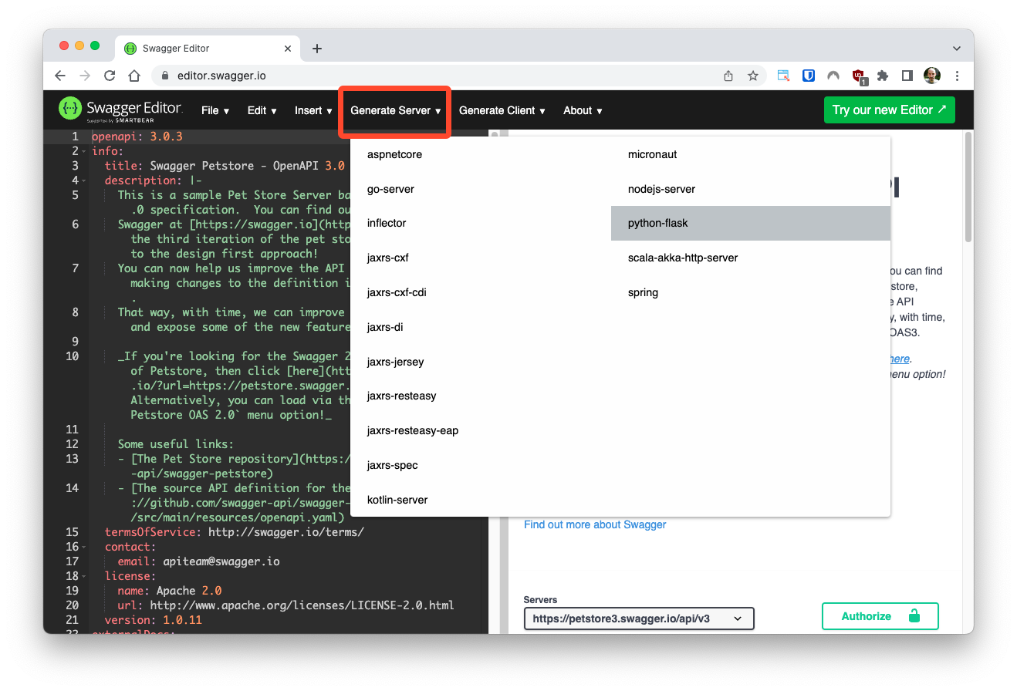Click the browser forward arrow
Screen dimensions: 1017x691
[x=85, y=76]
